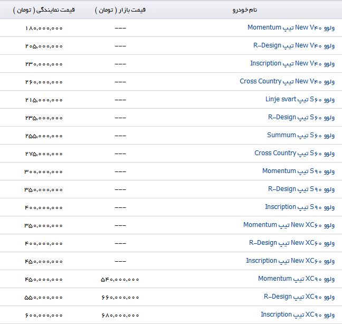Select dealer price ۴۰۰,۰۰۰,۰۰۰ in New XC60 R-Design row
Image resolution: width=342 pixels, height=324 pixels.
point(44,244)
